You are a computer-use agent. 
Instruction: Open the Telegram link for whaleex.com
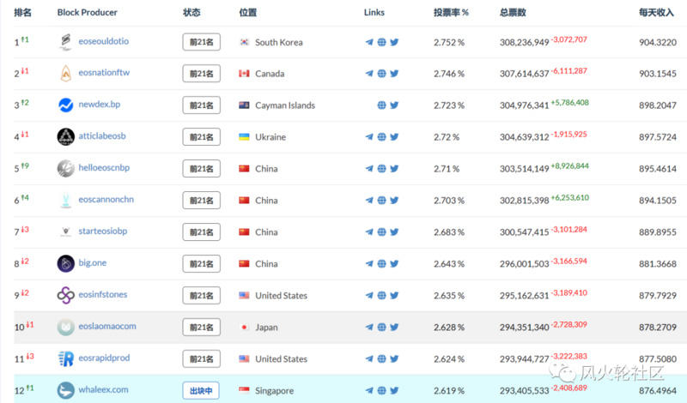click(x=369, y=390)
